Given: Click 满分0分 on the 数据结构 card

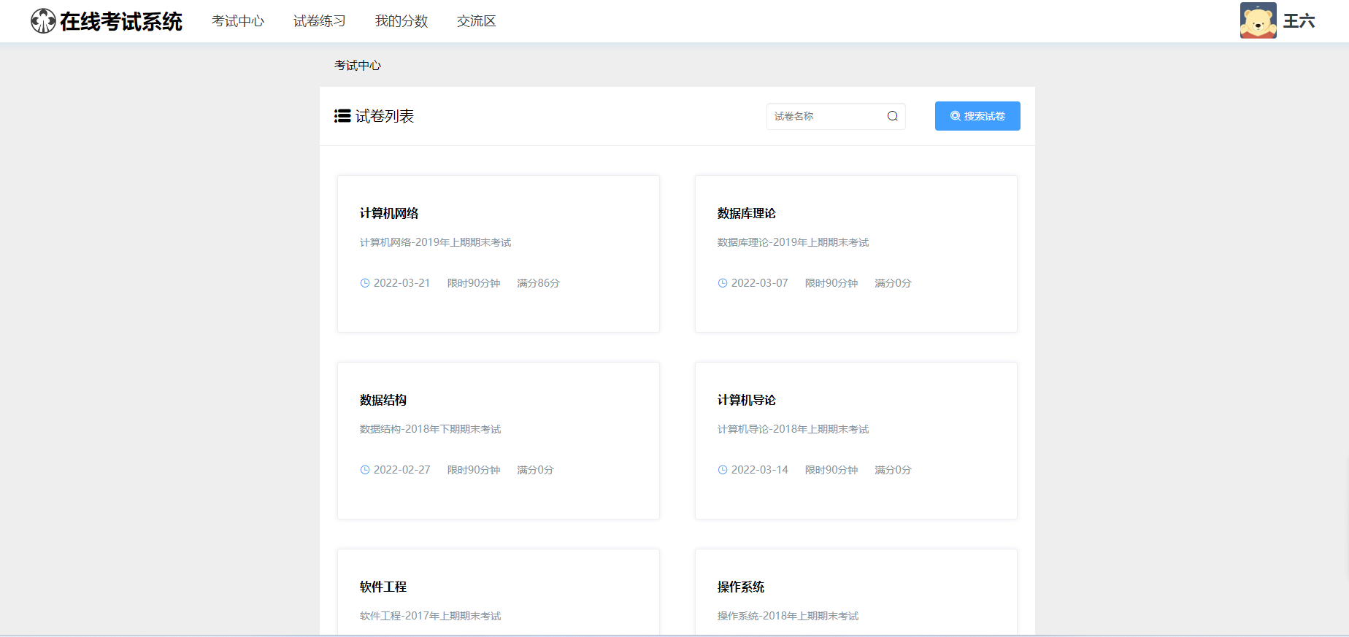Looking at the screenshot, I should point(536,470).
